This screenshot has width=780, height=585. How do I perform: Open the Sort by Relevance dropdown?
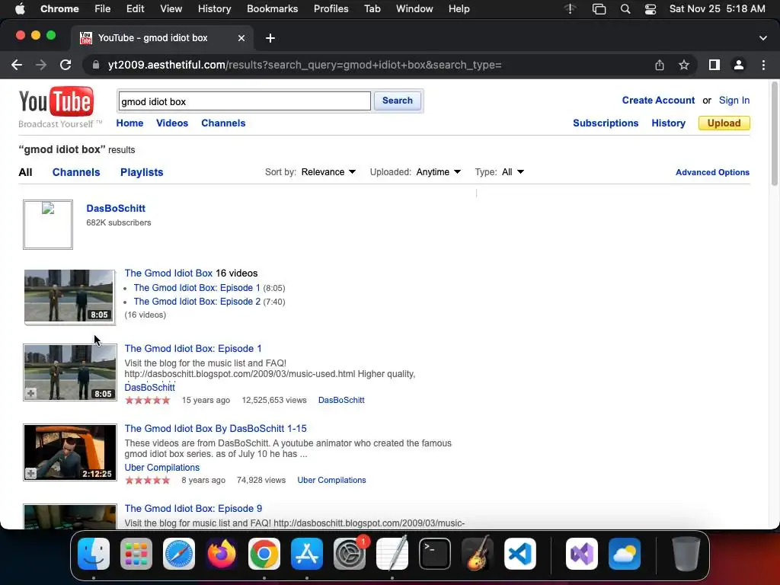click(328, 172)
